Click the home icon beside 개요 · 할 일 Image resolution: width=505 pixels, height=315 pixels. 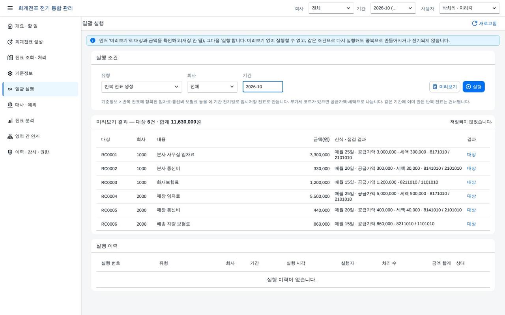[10, 26]
